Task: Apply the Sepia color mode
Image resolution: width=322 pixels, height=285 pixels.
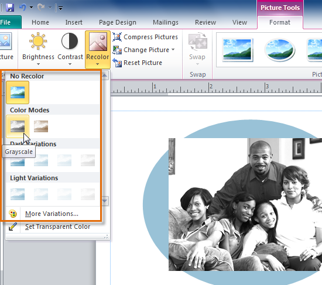Action: [x=41, y=126]
